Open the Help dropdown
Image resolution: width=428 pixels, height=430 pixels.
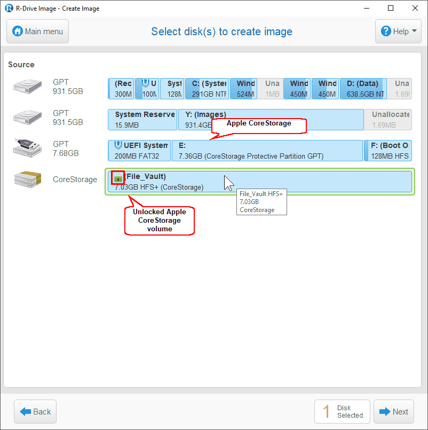pyautogui.click(x=398, y=32)
